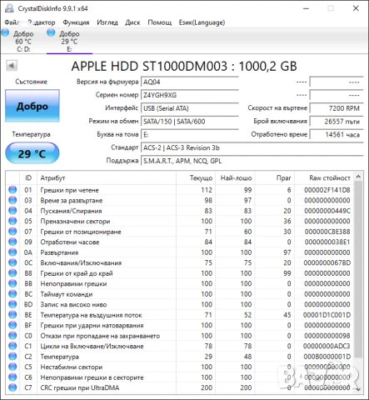Click the features field S.M.A.R.T., APM, NCQ, GPL
The image size is (369, 400).
coord(252,161)
